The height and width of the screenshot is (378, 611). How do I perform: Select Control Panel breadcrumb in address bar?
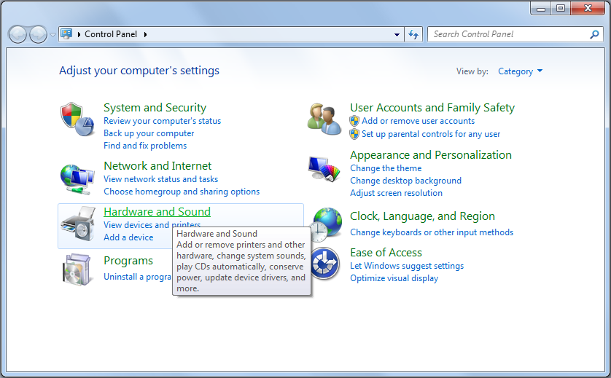pyautogui.click(x=111, y=34)
